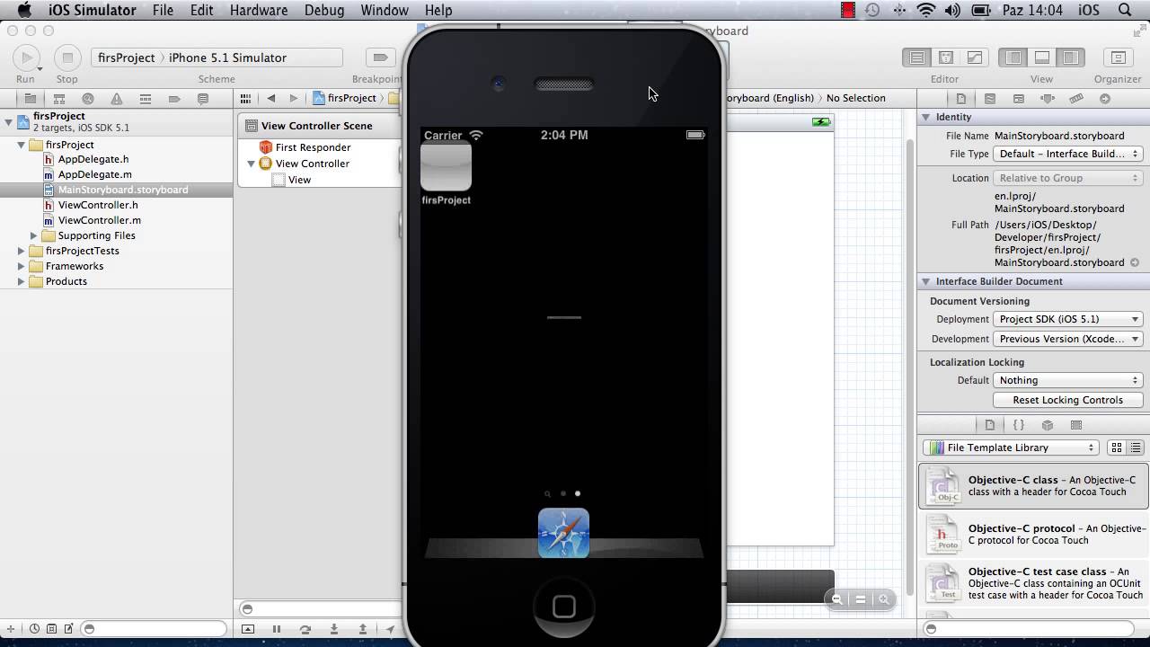This screenshot has height=647, width=1150.
Task: Stop the running app with Stop button
Action: pyautogui.click(x=66, y=58)
